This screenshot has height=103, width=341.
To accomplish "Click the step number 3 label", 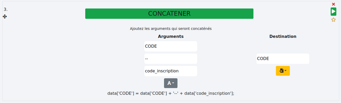I will point(6,10).
